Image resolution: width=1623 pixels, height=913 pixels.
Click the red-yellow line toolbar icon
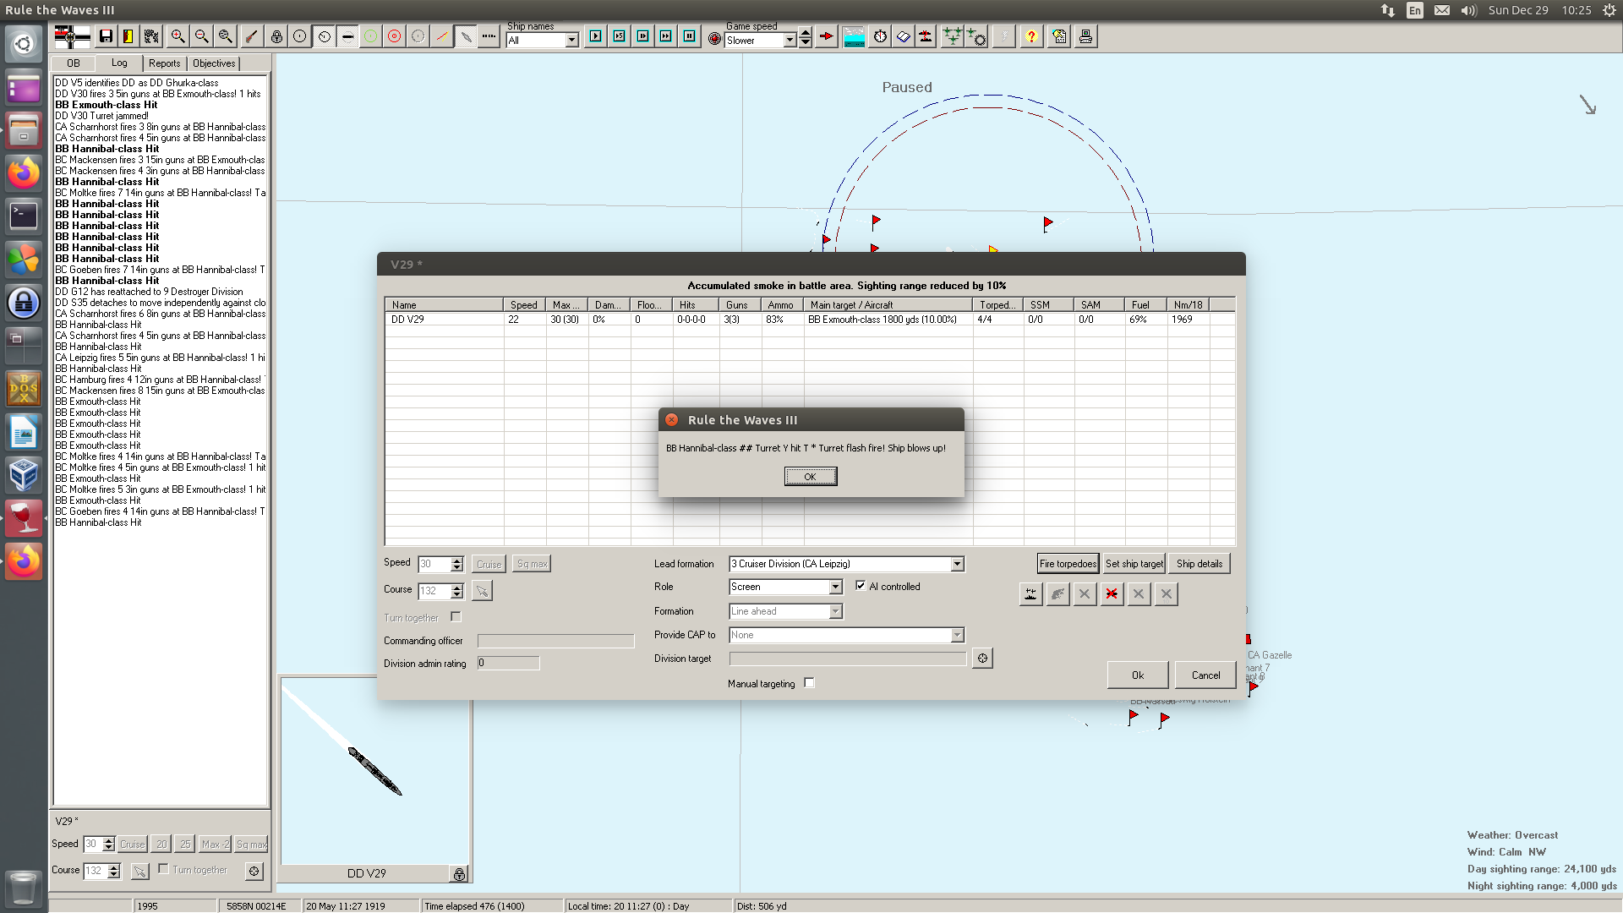[441, 36]
